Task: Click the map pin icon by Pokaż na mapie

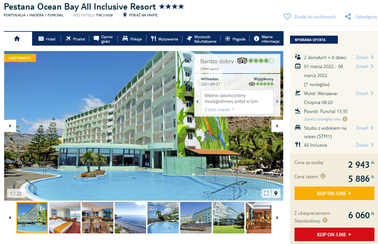Action: (125, 15)
